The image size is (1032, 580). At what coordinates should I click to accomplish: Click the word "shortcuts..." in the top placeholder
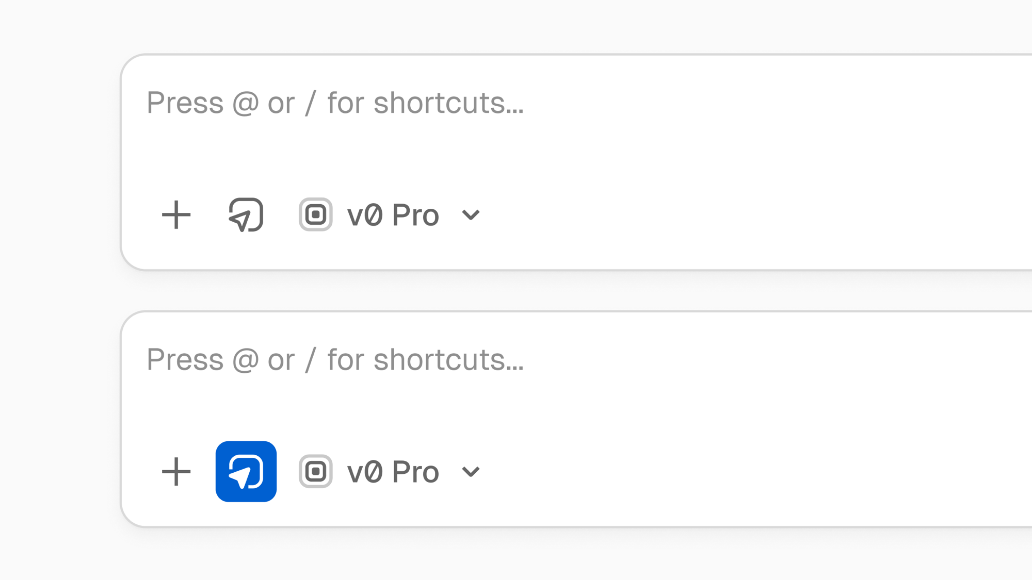pyautogui.click(x=448, y=103)
